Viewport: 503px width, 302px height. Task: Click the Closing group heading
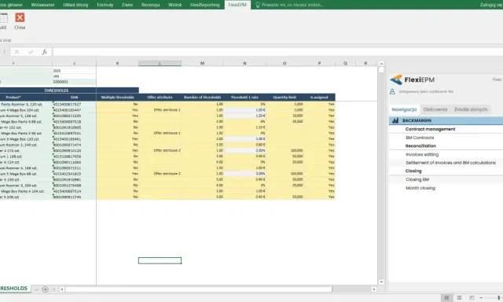(413, 171)
